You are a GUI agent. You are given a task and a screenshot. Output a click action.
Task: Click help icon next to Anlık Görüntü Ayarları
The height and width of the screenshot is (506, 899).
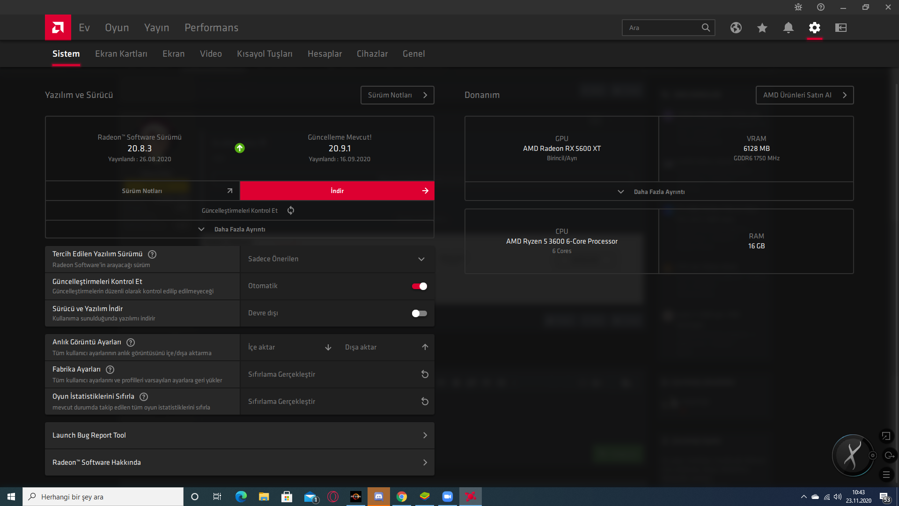[x=131, y=342]
